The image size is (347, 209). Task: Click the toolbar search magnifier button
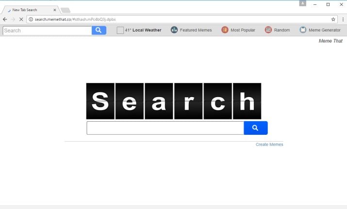pyautogui.click(x=99, y=30)
